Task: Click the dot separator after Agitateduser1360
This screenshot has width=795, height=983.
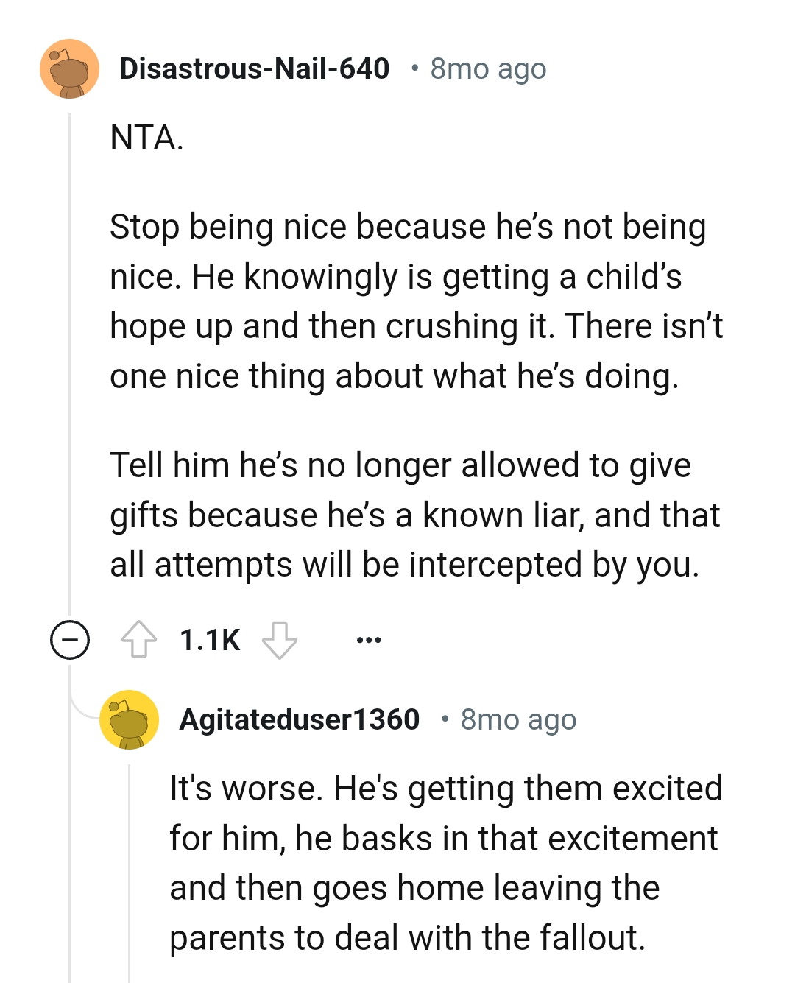Action: [x=445, y=719]
